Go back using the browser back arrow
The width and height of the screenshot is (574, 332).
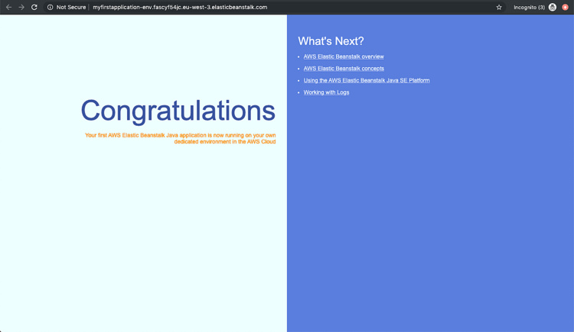pyautogui.click(x=8, y=7)
